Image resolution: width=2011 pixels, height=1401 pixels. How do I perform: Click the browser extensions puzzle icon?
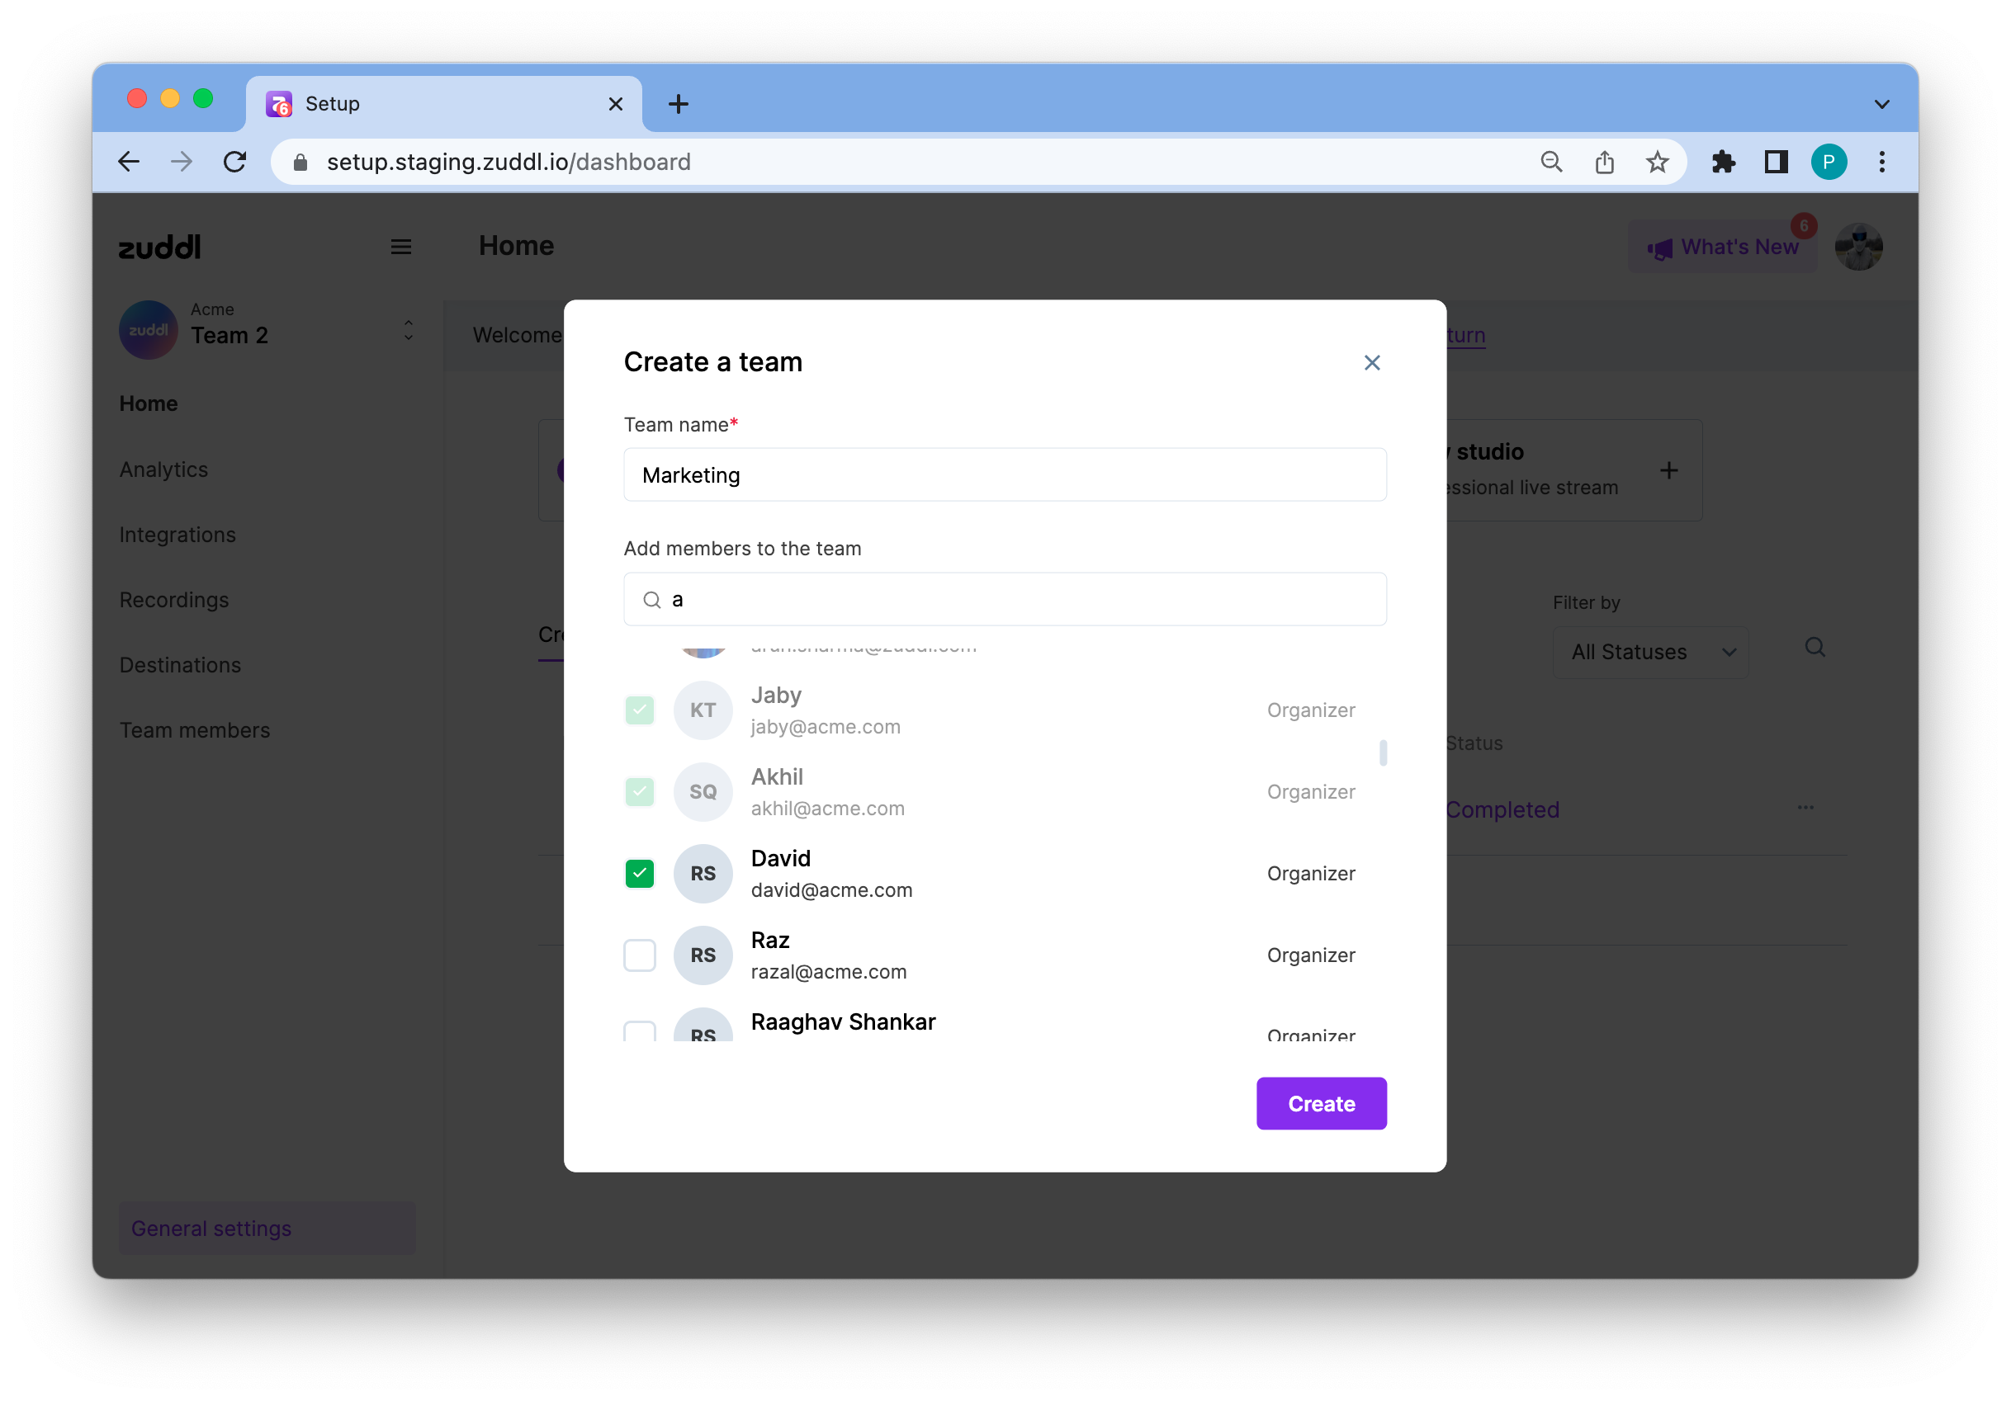(x=1723, y=162)
